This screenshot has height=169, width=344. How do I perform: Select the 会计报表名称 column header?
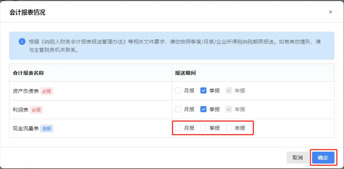point(29,73)
